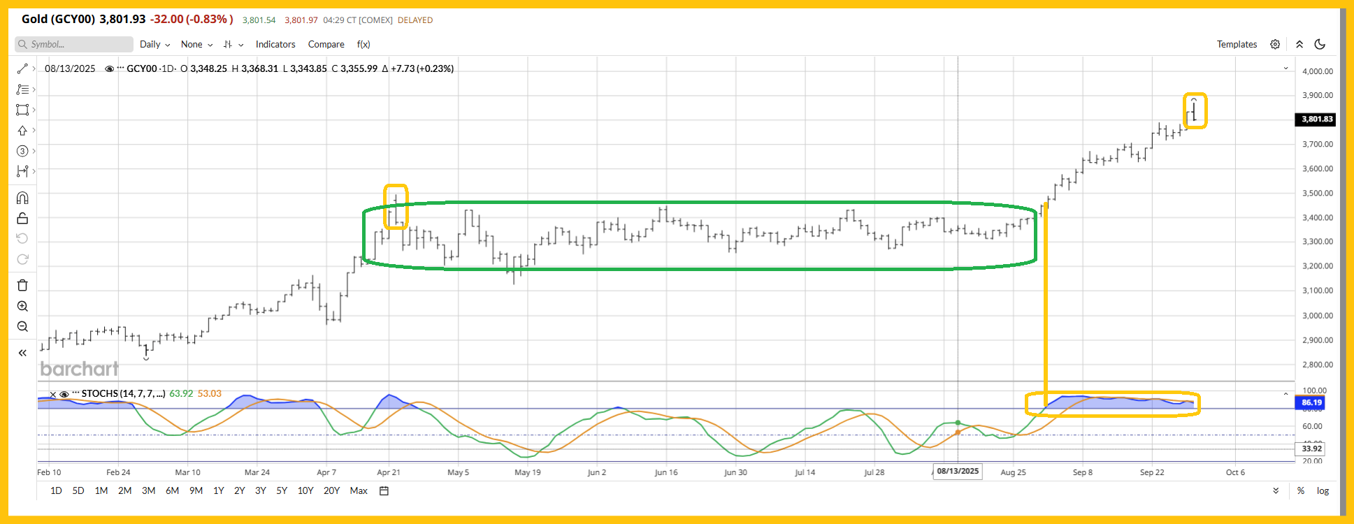The height and width of the screenshot is (524, 1354).
Task: Toggle visibility of STOCHS indicator
Action: coord(64,394)
